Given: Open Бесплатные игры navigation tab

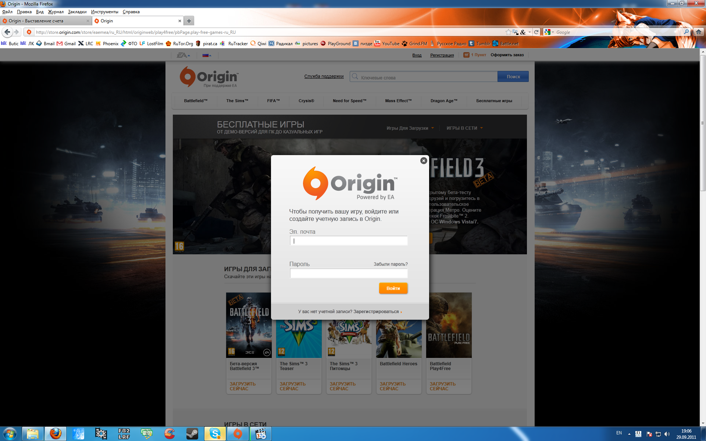Looking at the screenshot, I should [494, 101].
